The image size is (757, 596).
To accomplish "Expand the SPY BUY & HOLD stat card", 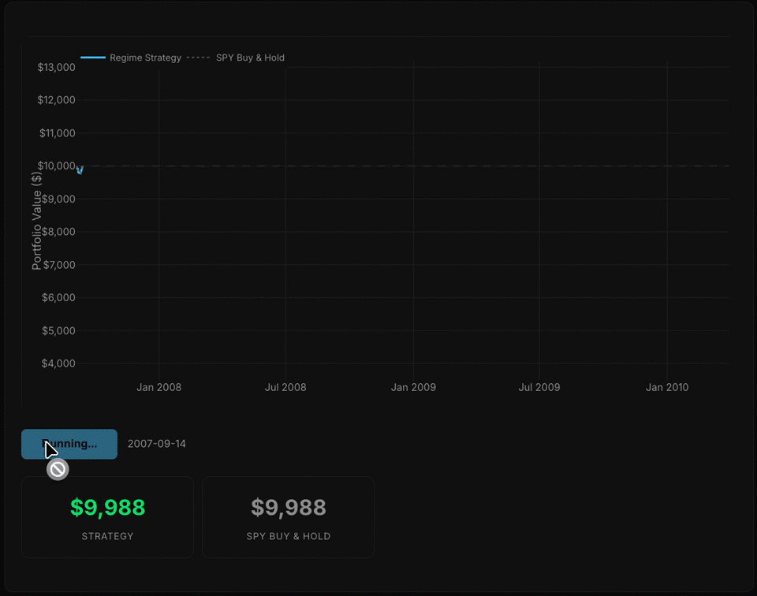I will tap(289, 516).
